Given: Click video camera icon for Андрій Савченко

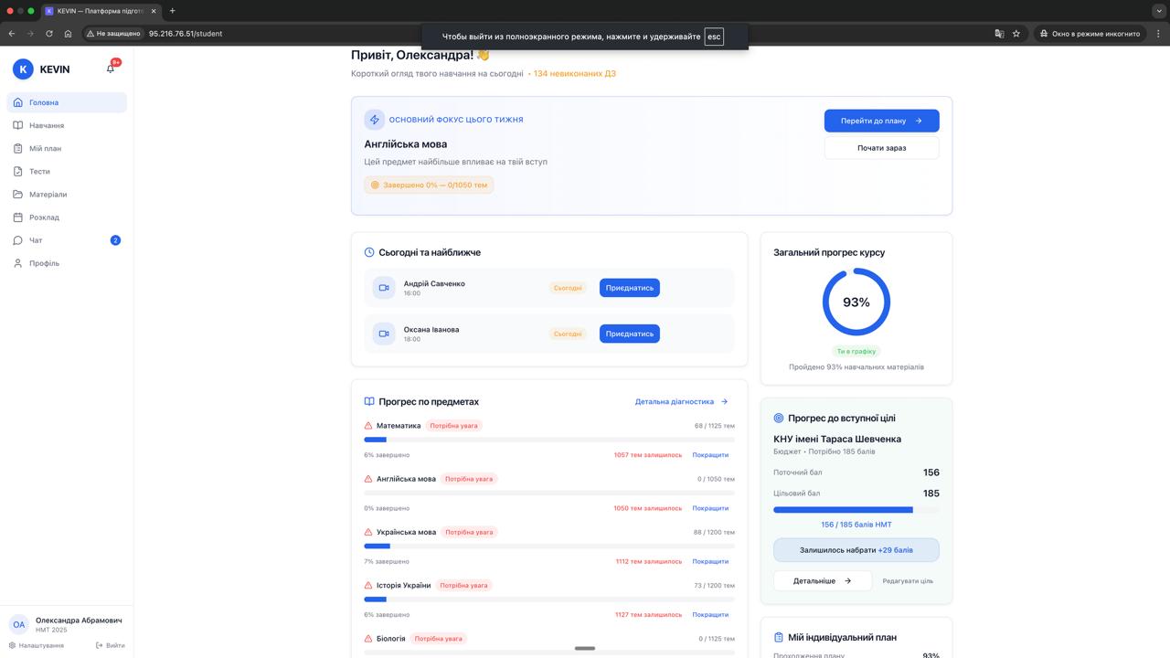Looking at the screenshot, I should 384,288.
